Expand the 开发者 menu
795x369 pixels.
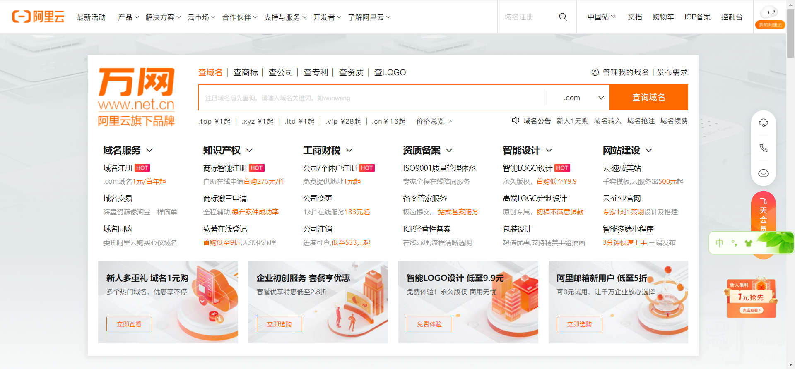(x=327, y=17)
